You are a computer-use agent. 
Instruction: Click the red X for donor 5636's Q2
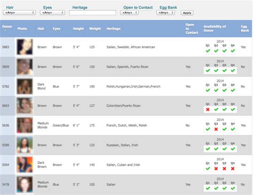216,129
